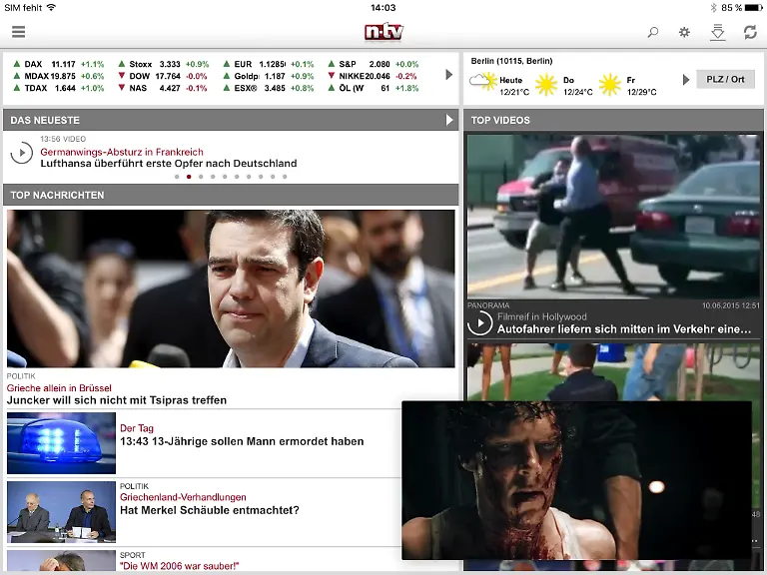This screenshot has width=767, height=575.
Task: Tap the download icon in the top bar
Action: coord(717,32)
